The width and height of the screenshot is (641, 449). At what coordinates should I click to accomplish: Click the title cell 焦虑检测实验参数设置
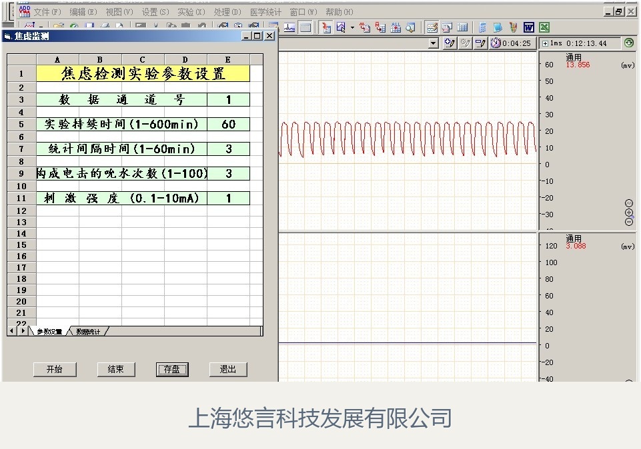point(143,74)
